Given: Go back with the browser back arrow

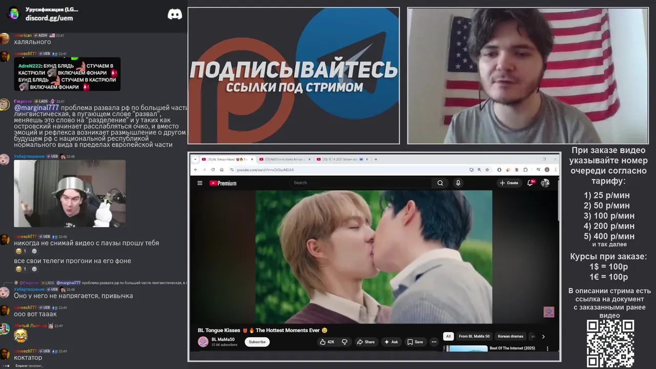Looking at the screenshot, I should click(x=196, y=170).
